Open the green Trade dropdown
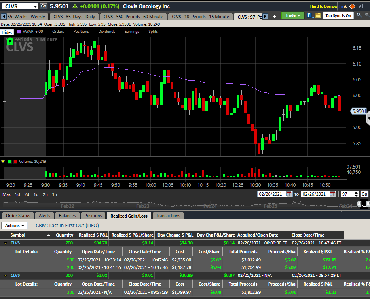370x299 pixels. pos(292,15)
